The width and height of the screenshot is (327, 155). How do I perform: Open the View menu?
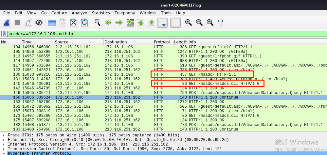coord(32,13)
